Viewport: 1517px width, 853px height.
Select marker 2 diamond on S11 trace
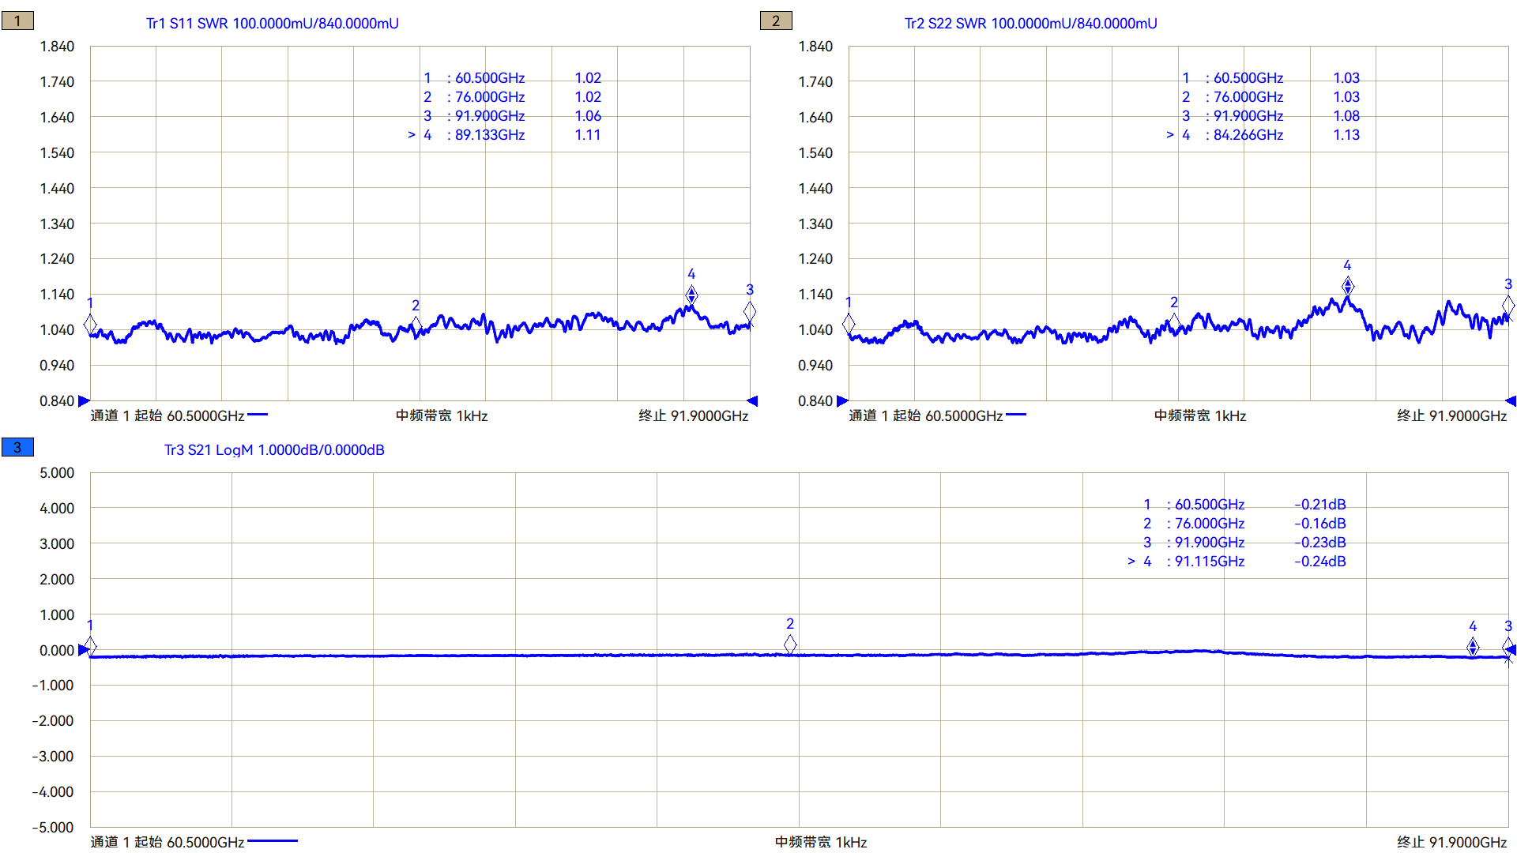(x=416, y=324)
